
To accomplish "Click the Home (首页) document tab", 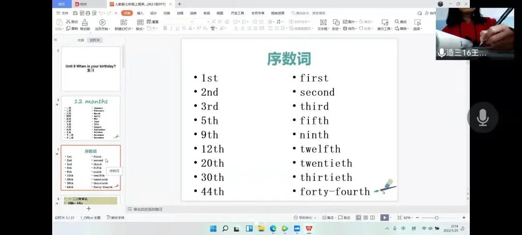I will click(61, 4).
